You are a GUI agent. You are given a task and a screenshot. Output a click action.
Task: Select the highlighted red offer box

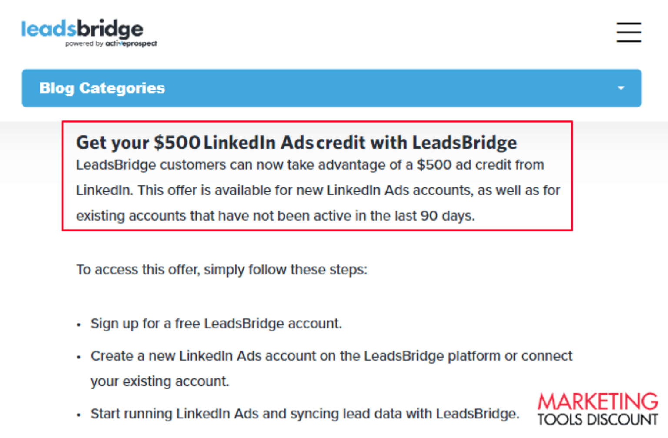pyautogui.click(x=317, y=176)
